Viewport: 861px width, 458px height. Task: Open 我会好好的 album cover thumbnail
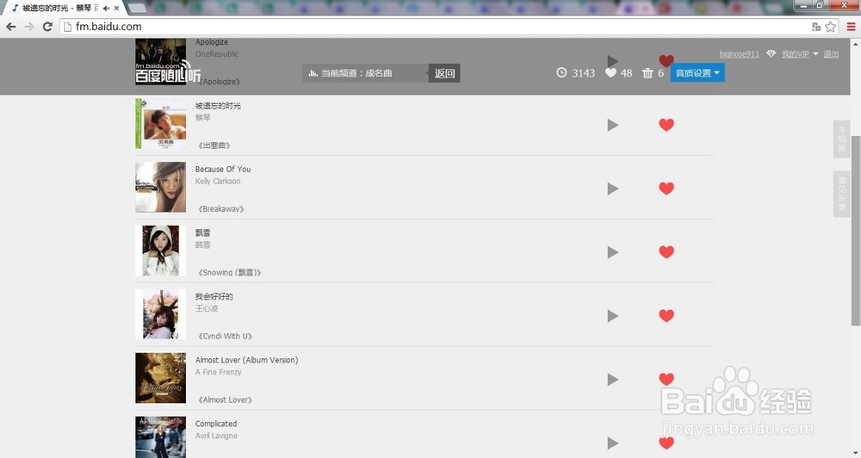pyautogui.click(x=161, y=315)
